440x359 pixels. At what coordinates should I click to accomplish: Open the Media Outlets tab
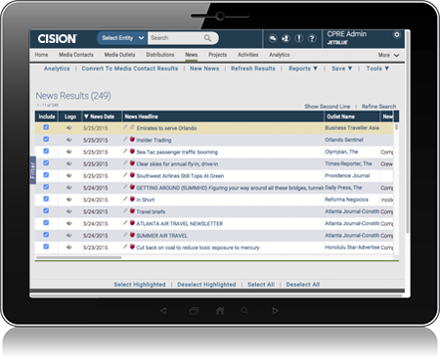click(119, 55)
